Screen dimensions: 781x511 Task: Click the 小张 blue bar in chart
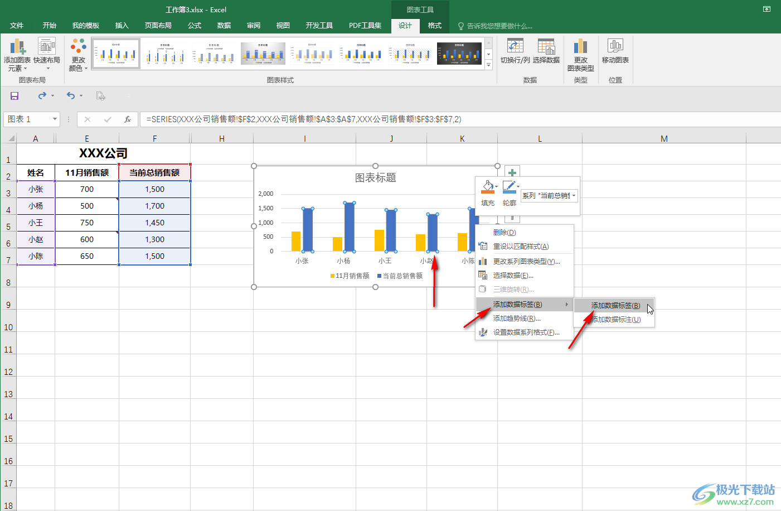pyautogui.click(x=308, y=229)
